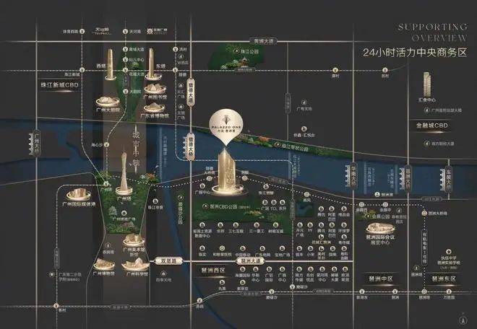The width and height of the screenshot is (477, 329).
Task: Click the 琶洲中区 district label
Action: point(381,278)
